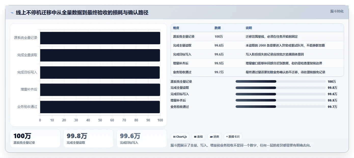The width and height of the screenshot is (354, 158).
Task: Open the 99.8万 完成全量读取 data card
Action: coord(88,138)
